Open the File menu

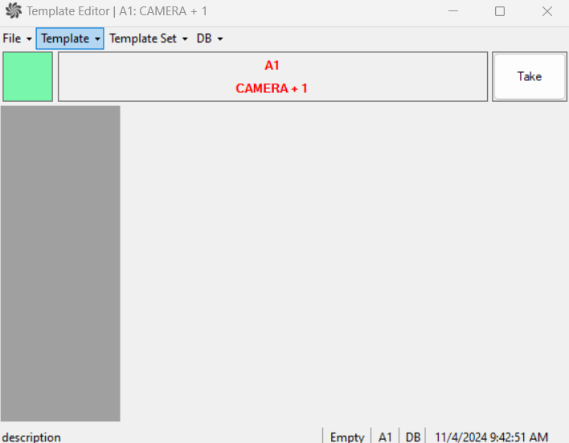[17, 39]
